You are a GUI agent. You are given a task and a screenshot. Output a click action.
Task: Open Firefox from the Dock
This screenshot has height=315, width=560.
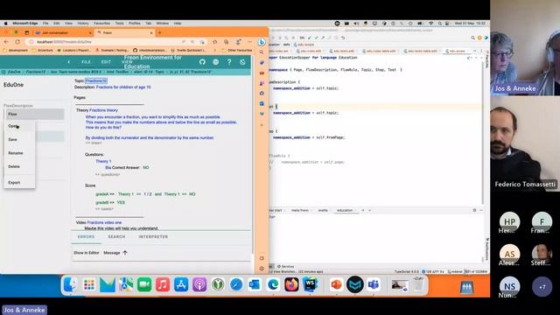click(291, 285)
